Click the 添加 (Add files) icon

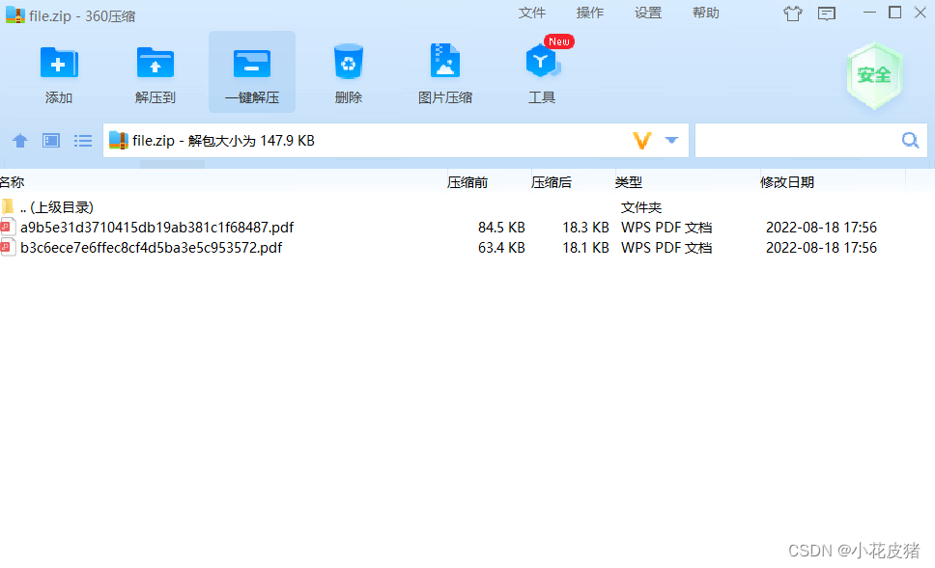[58, 64]
